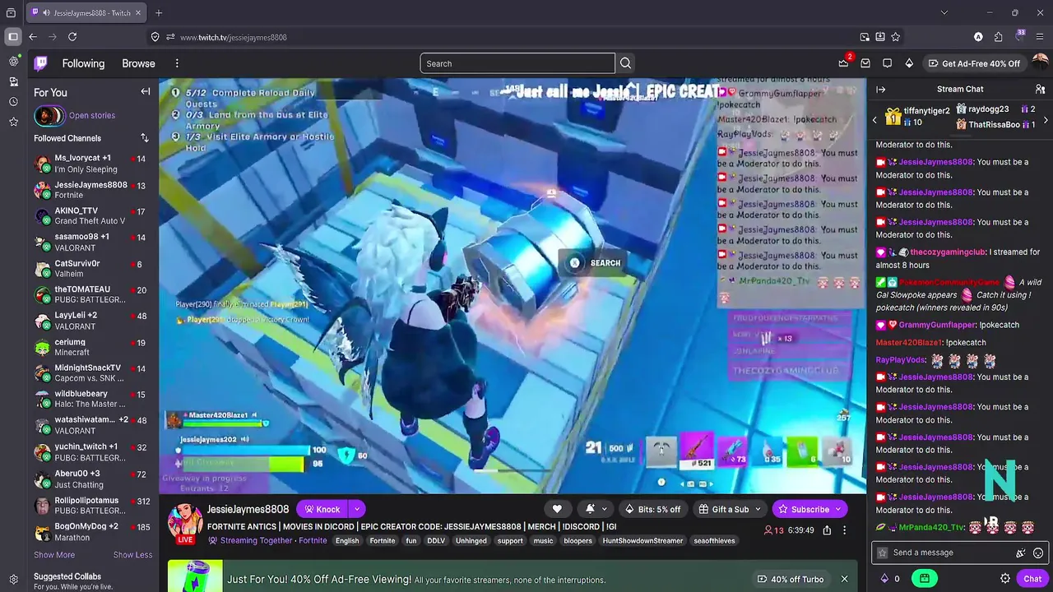Open the emote picker smiley in chat box

click(x=1038, y=553)
